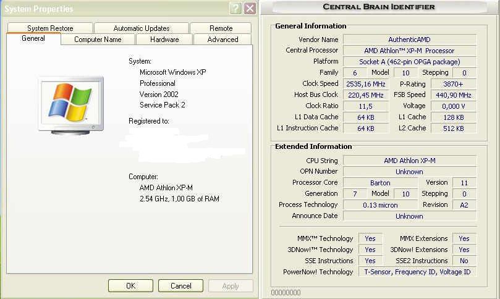This screenshot has height=299, width=500.
Task: Click the question mark help button
Action: (x=235, y=9)
